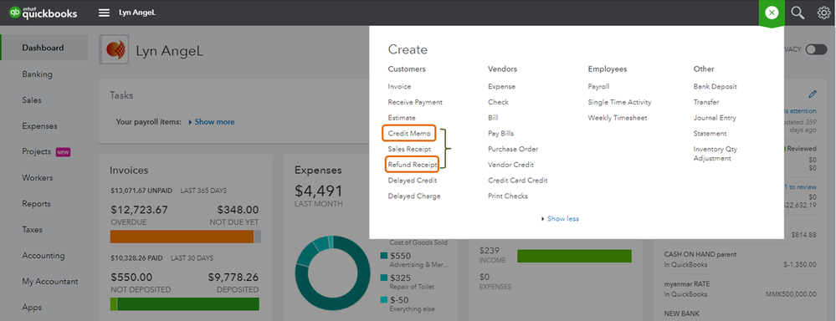Click the green income bar
Viewport: 836px width, 321px height.
click(574, 256)
